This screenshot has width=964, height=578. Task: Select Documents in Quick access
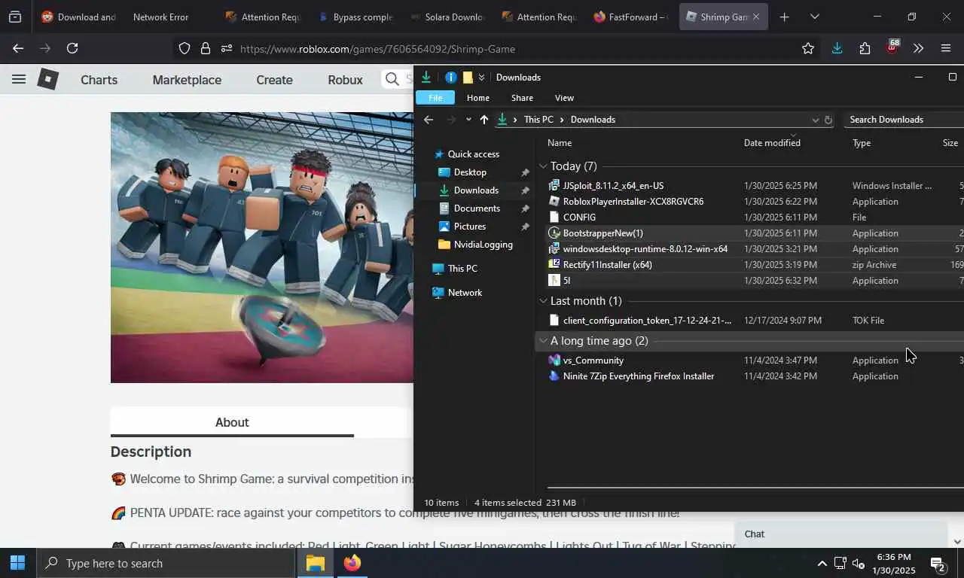pos(477,208)
